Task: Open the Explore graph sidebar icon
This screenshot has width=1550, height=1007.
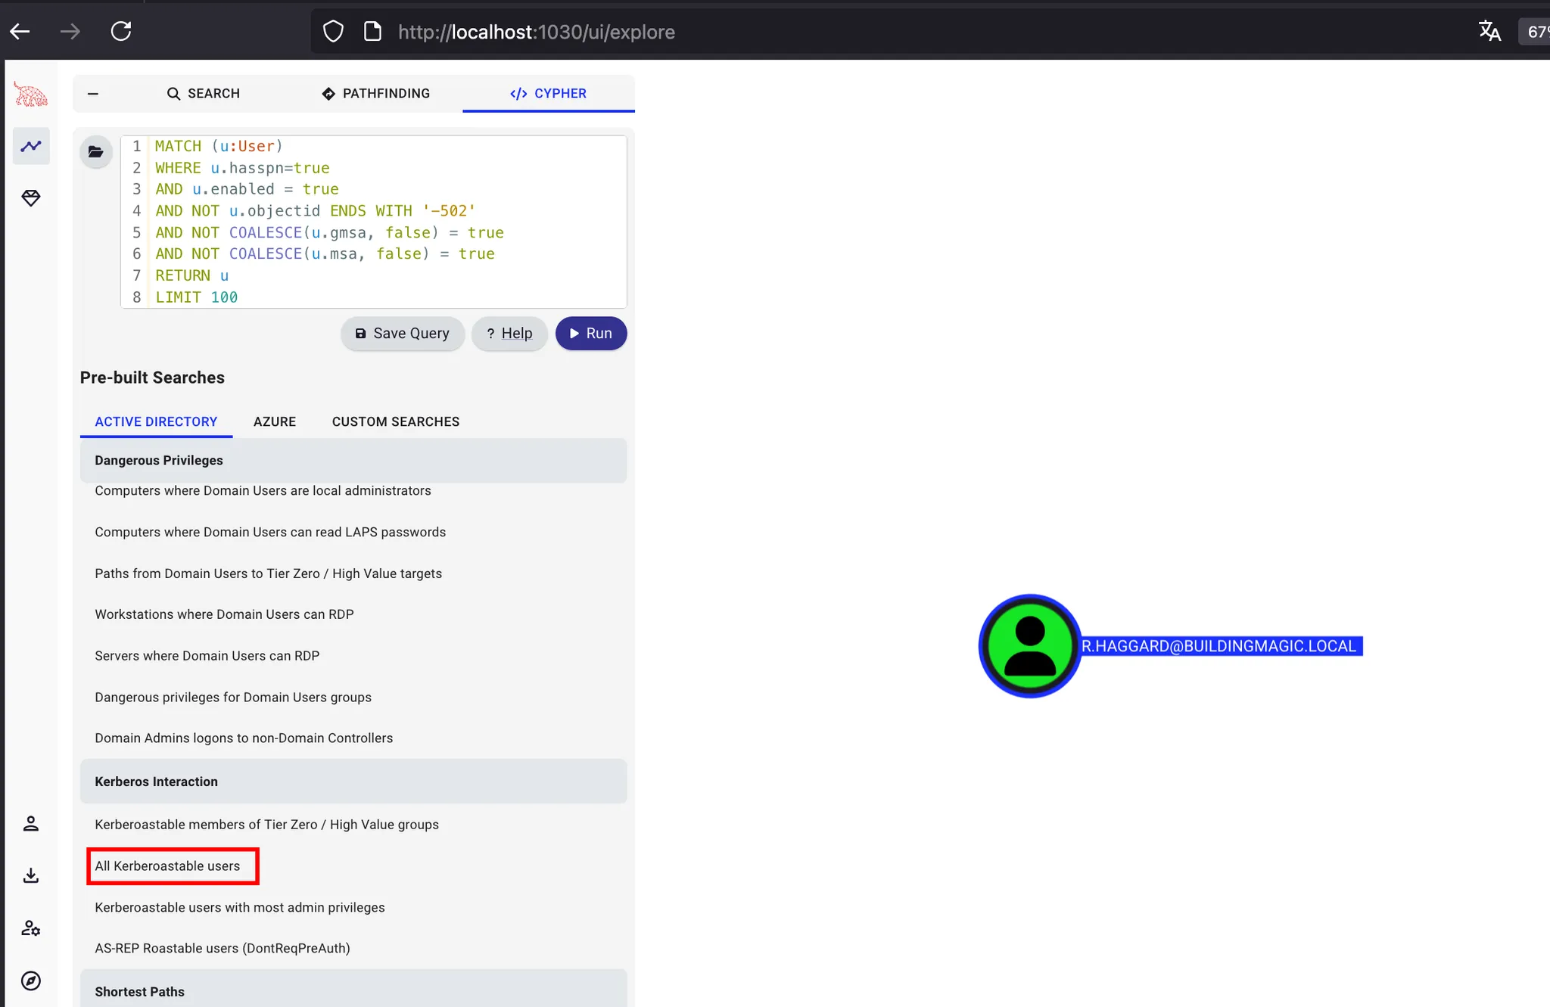Action: (31, 146)
